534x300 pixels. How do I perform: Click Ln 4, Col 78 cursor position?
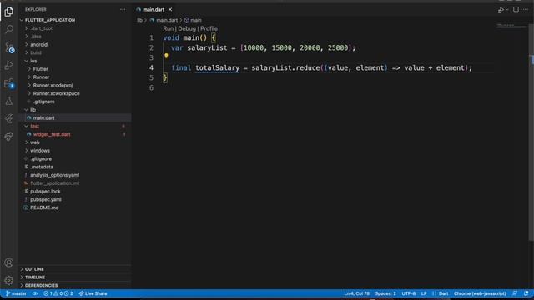(x=356, y=293)
